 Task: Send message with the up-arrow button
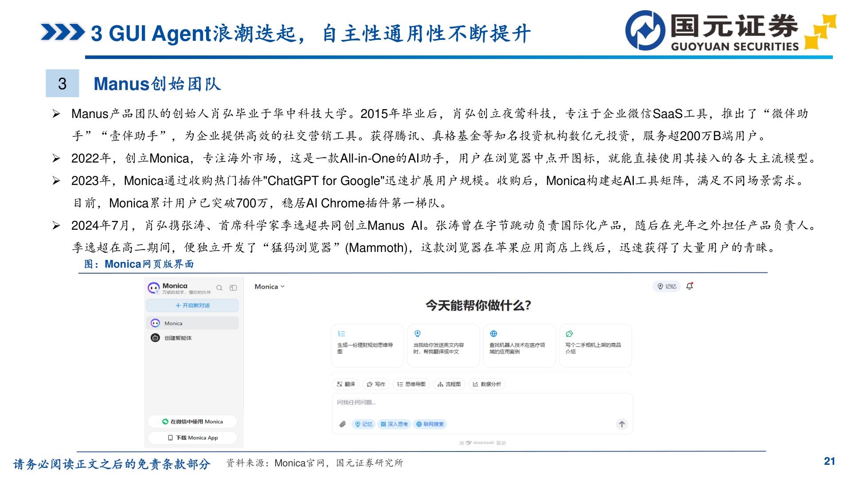pos(622,424)
